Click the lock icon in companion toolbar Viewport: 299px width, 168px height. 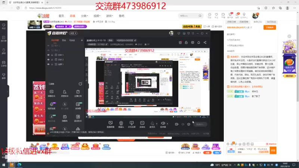pyautogui.click(x=186, y=43)
